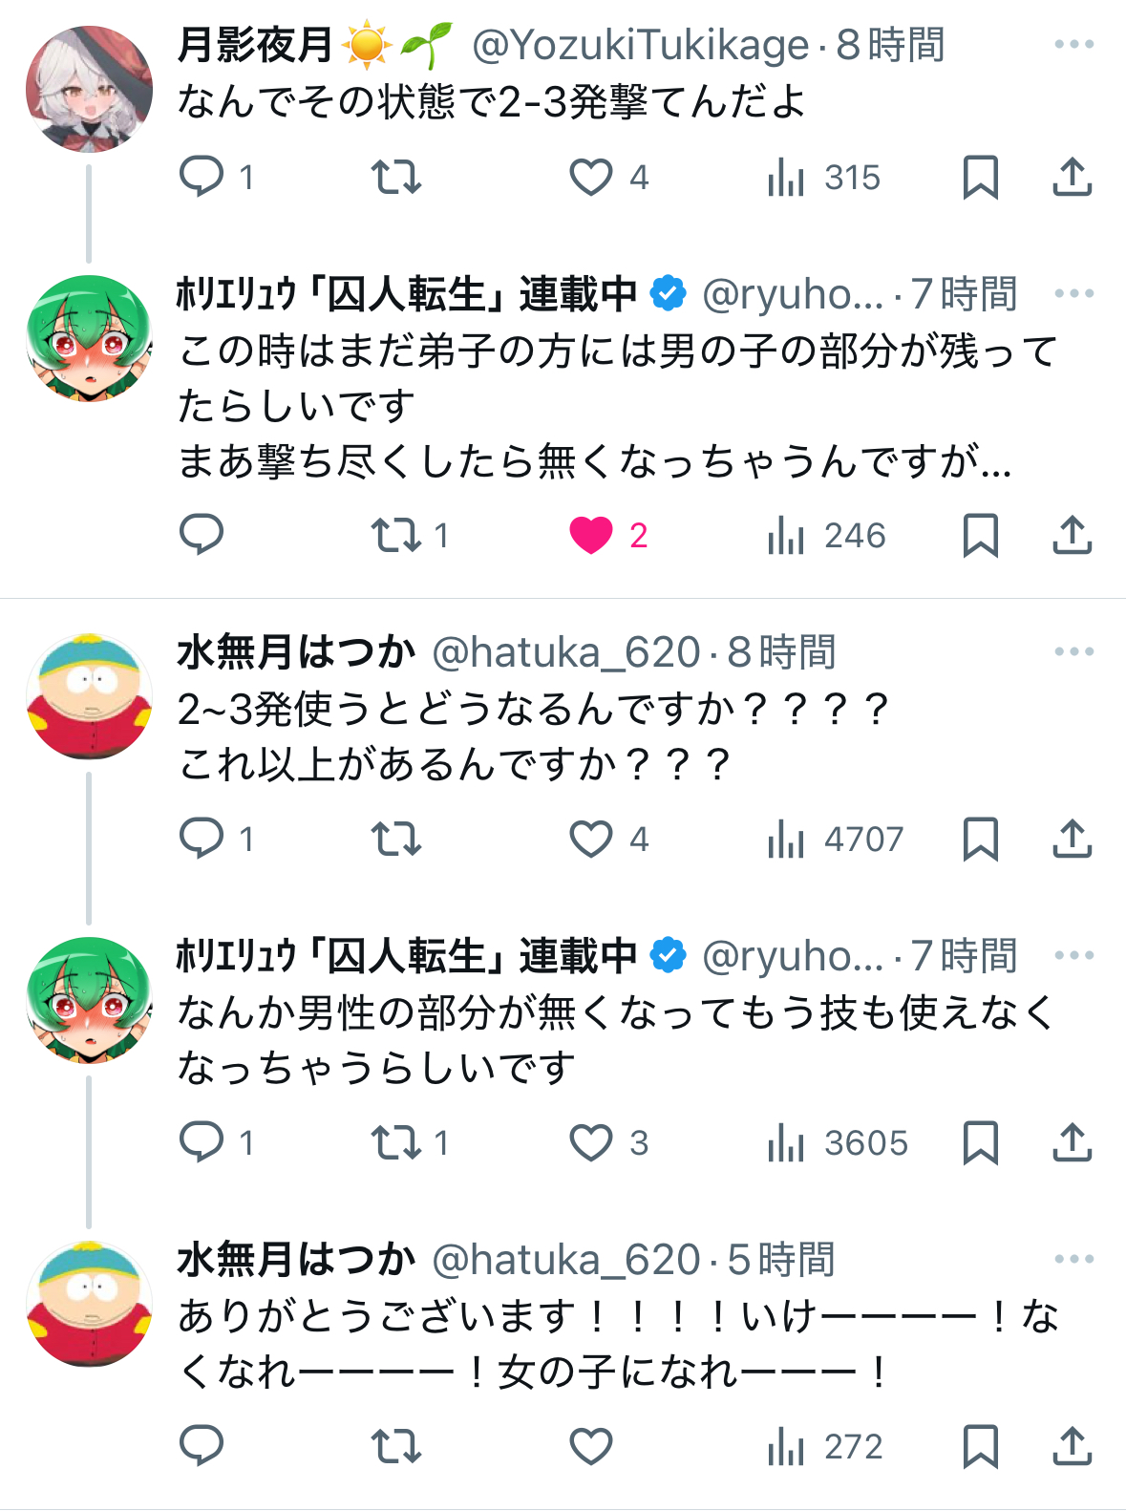The height and width of the screenshot is (1511, 1126).
Task: Share the last tweet with 272 views
Action: [1072, 1446]
